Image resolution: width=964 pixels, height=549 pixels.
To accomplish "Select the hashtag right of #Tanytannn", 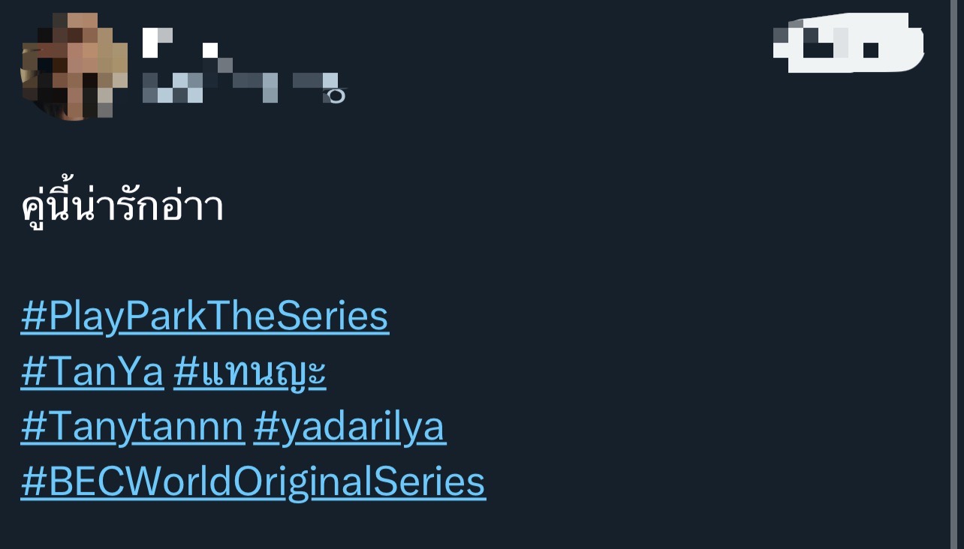I will point(349,427).
